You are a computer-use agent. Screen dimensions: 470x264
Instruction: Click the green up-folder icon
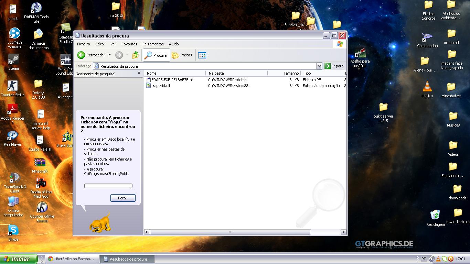(136, 55)
